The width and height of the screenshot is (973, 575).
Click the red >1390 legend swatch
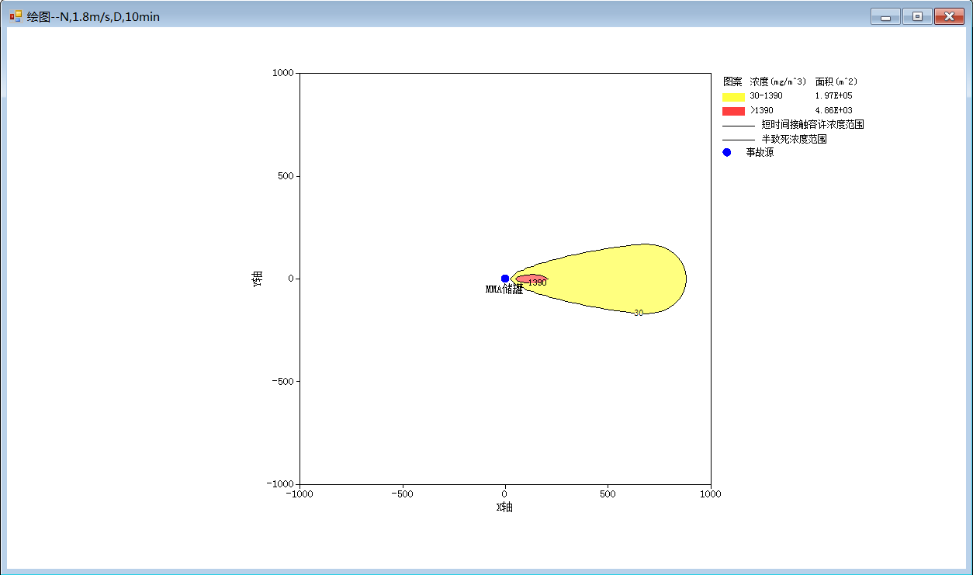click(733, 111)
